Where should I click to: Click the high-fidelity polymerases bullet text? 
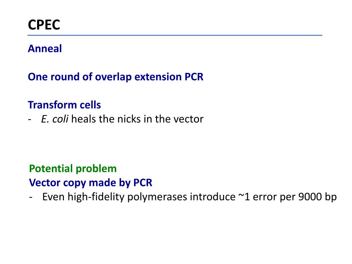(189, 197)
